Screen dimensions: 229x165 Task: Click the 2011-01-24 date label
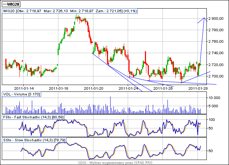point(128,88)
